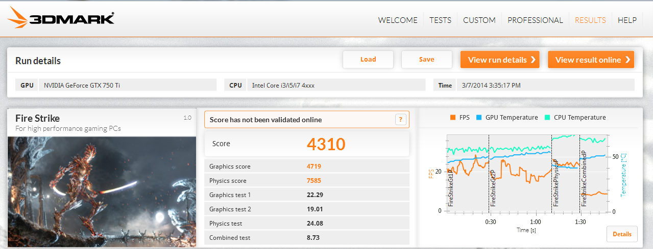Screen dimensions: 653x249
Task: Click the FireStrikePhysicsP chart marker
Action: (555, 183)
